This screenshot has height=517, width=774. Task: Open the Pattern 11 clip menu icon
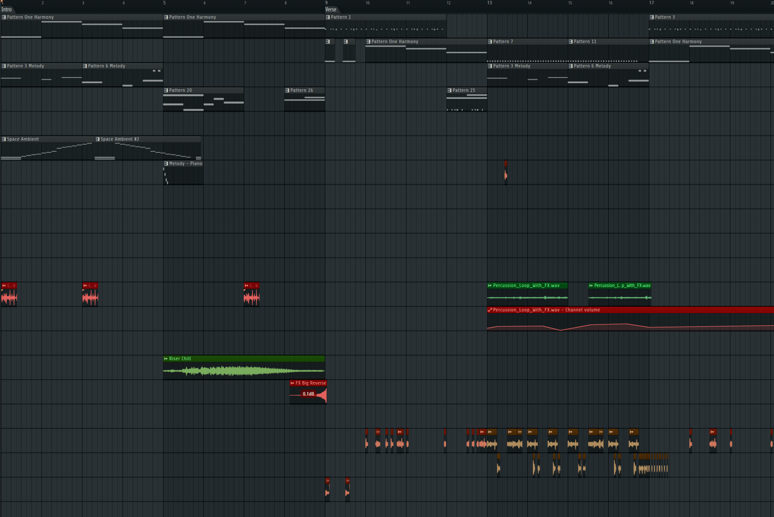point(571,42)
